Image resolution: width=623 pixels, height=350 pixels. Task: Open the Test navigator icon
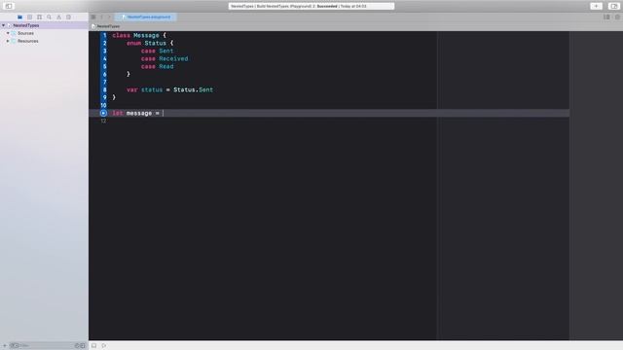pyautogui.click(x=68, y=17)
